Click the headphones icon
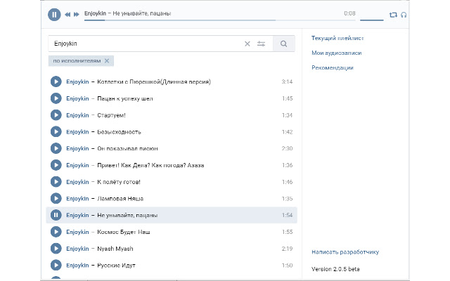Screen dimensions: 450x281 403,14
